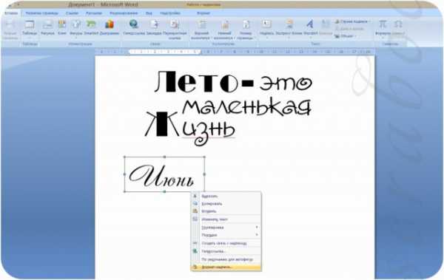444x280 pixels.
Task: Click the Июнь text box on page
Action: tap(164, 174)
